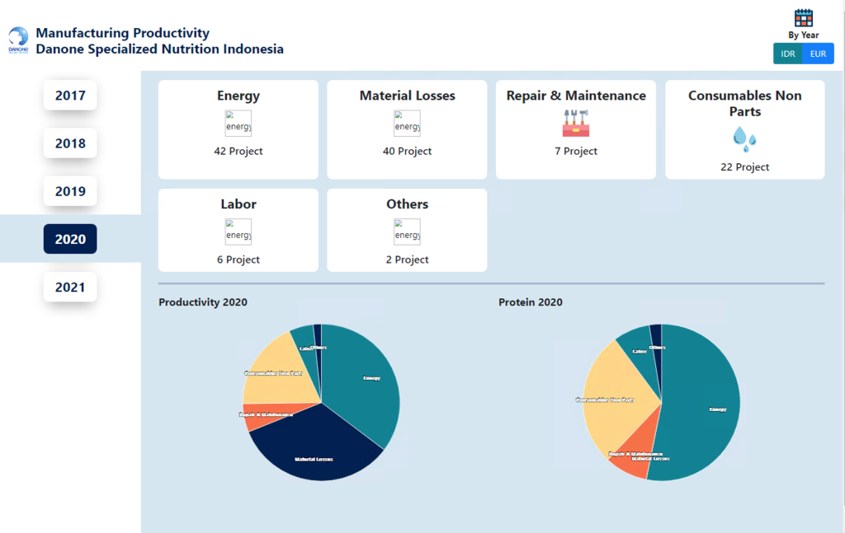This screenshot has height=533, width=845.
Task: Select the 2018 year tab
Action: [x=70, y=143]
